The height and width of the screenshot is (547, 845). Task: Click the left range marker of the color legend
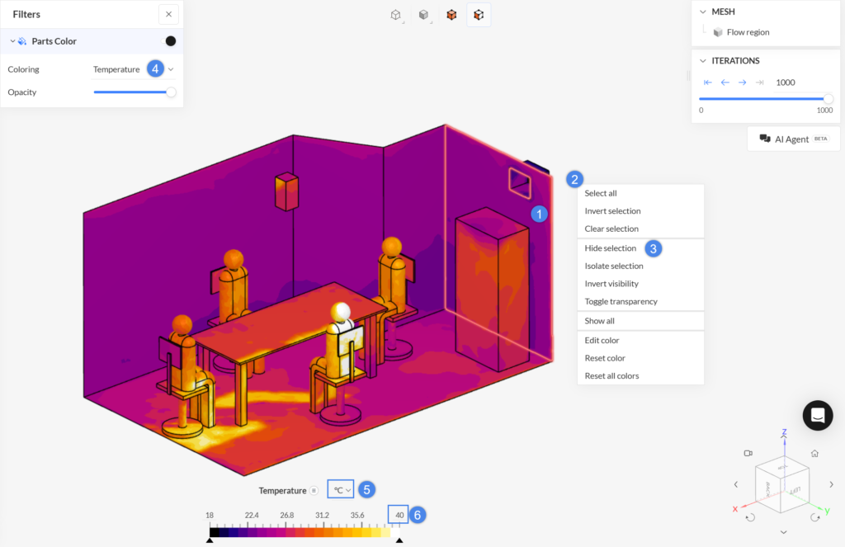click(x=210, y=540)
